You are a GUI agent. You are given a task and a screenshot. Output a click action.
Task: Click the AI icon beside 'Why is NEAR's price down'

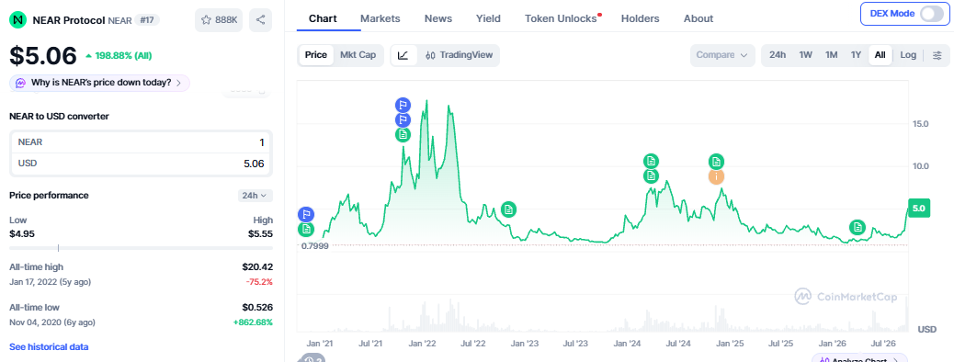(x=21, y=83)
